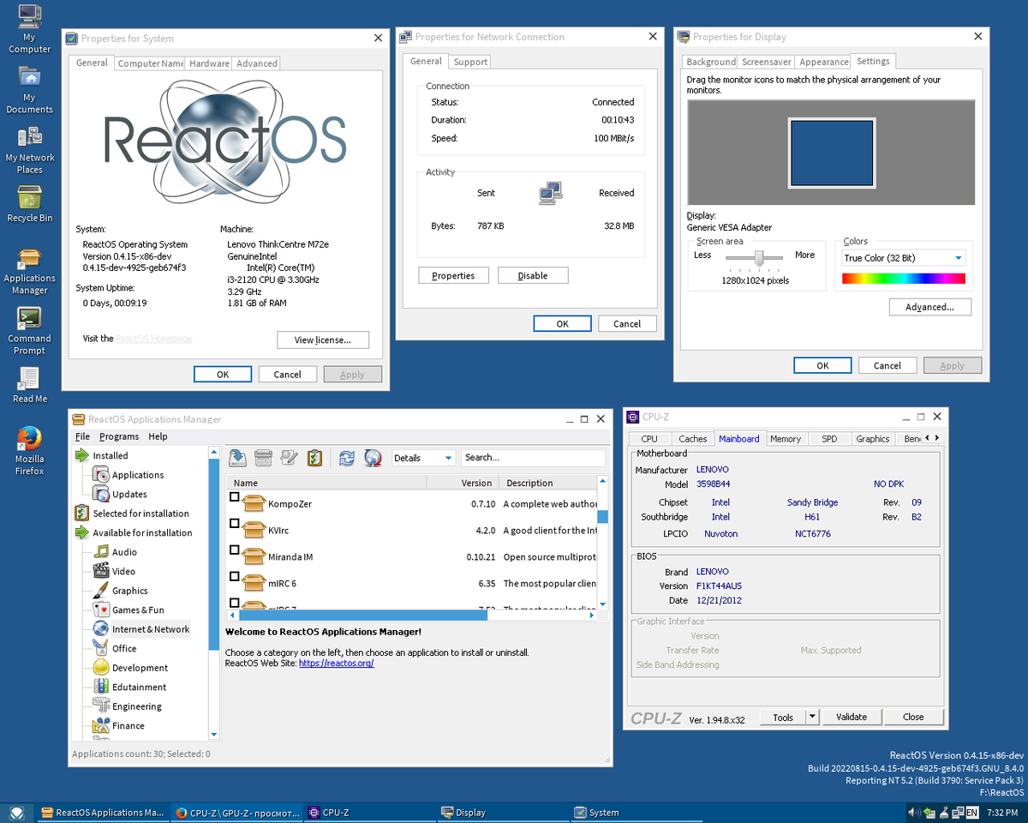Image resolution: width=1028 pixels, height=823 pixels.
Task: Follow the reactos.org website link
Action: (x=336, y=662)
